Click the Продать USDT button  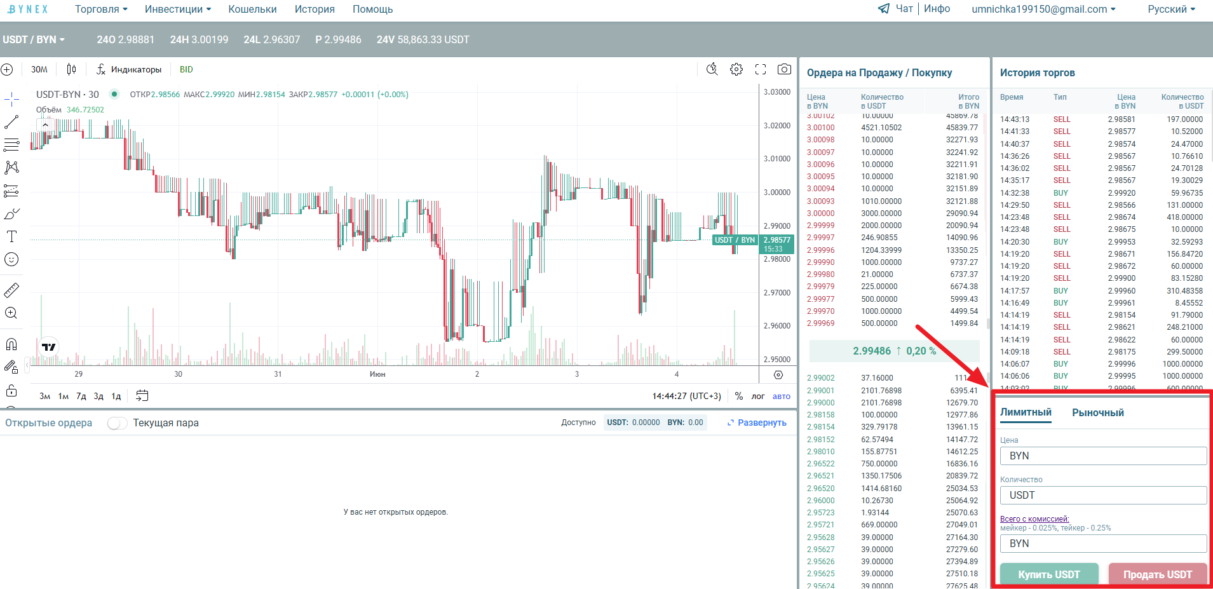[1158, 574]
